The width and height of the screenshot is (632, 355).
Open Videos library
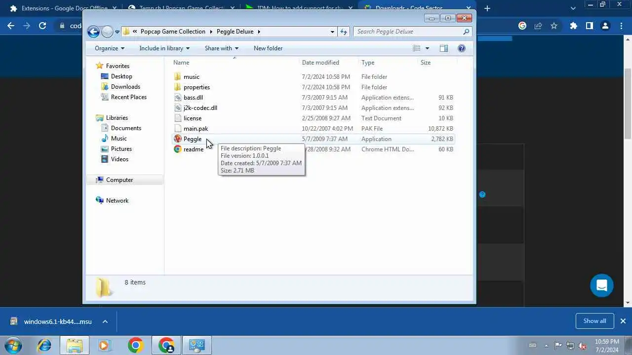(x=119, y=159)
